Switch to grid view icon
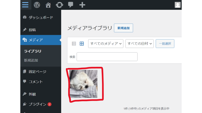The height and width of the screenshot is (113, 202). point(82,43)
